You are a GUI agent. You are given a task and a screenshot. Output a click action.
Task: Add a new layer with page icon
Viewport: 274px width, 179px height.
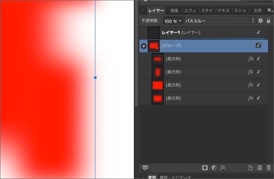coord(251,168)
